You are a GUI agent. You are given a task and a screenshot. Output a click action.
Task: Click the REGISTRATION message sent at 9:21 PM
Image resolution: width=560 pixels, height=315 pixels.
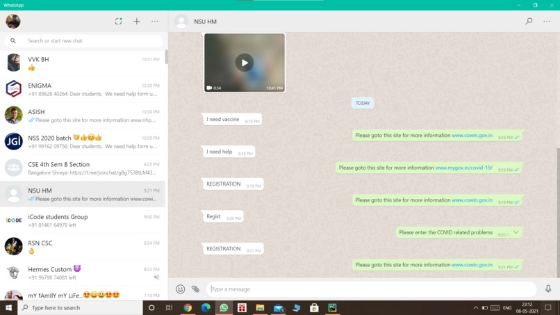233,249
